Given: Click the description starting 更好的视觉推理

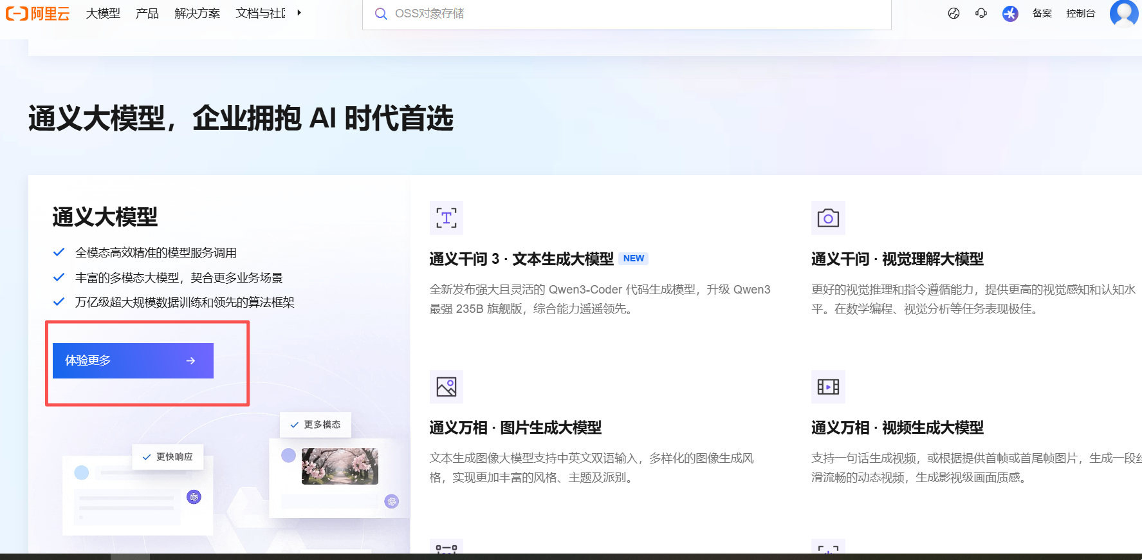Looking at the screenshot, I should [973, 299].
